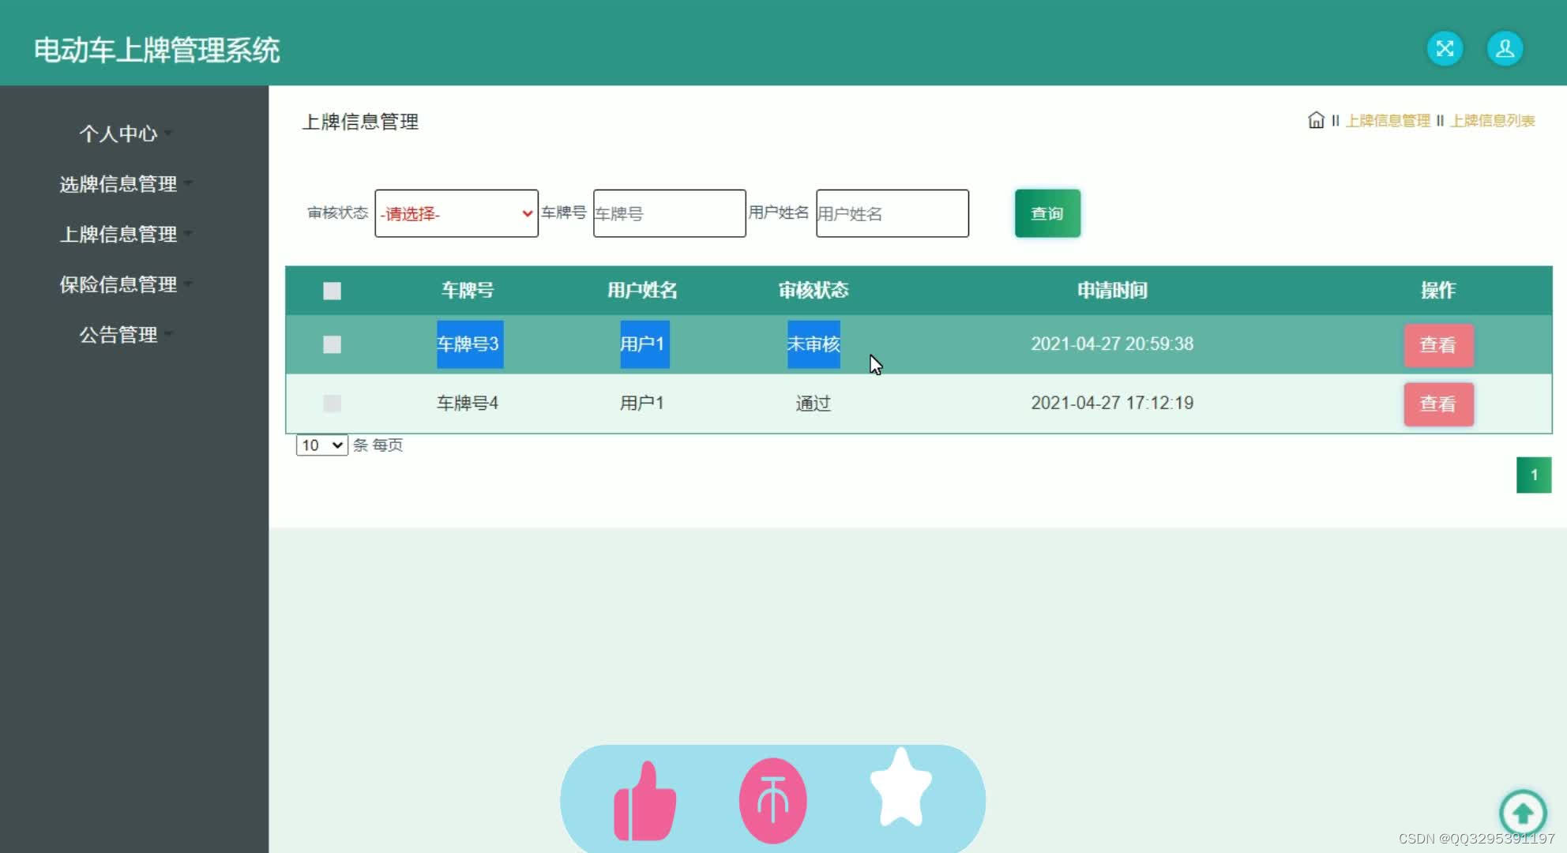This screenshot has height=853, width=1567.
Task: Click the pink coin icon
Action: 772,800
